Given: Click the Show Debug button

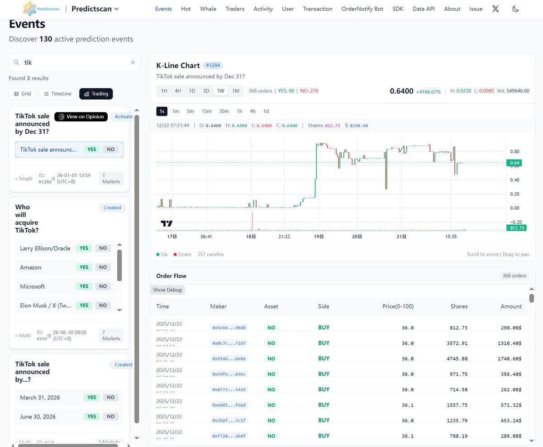Looking at the screenshot, I should click(167, 290).
